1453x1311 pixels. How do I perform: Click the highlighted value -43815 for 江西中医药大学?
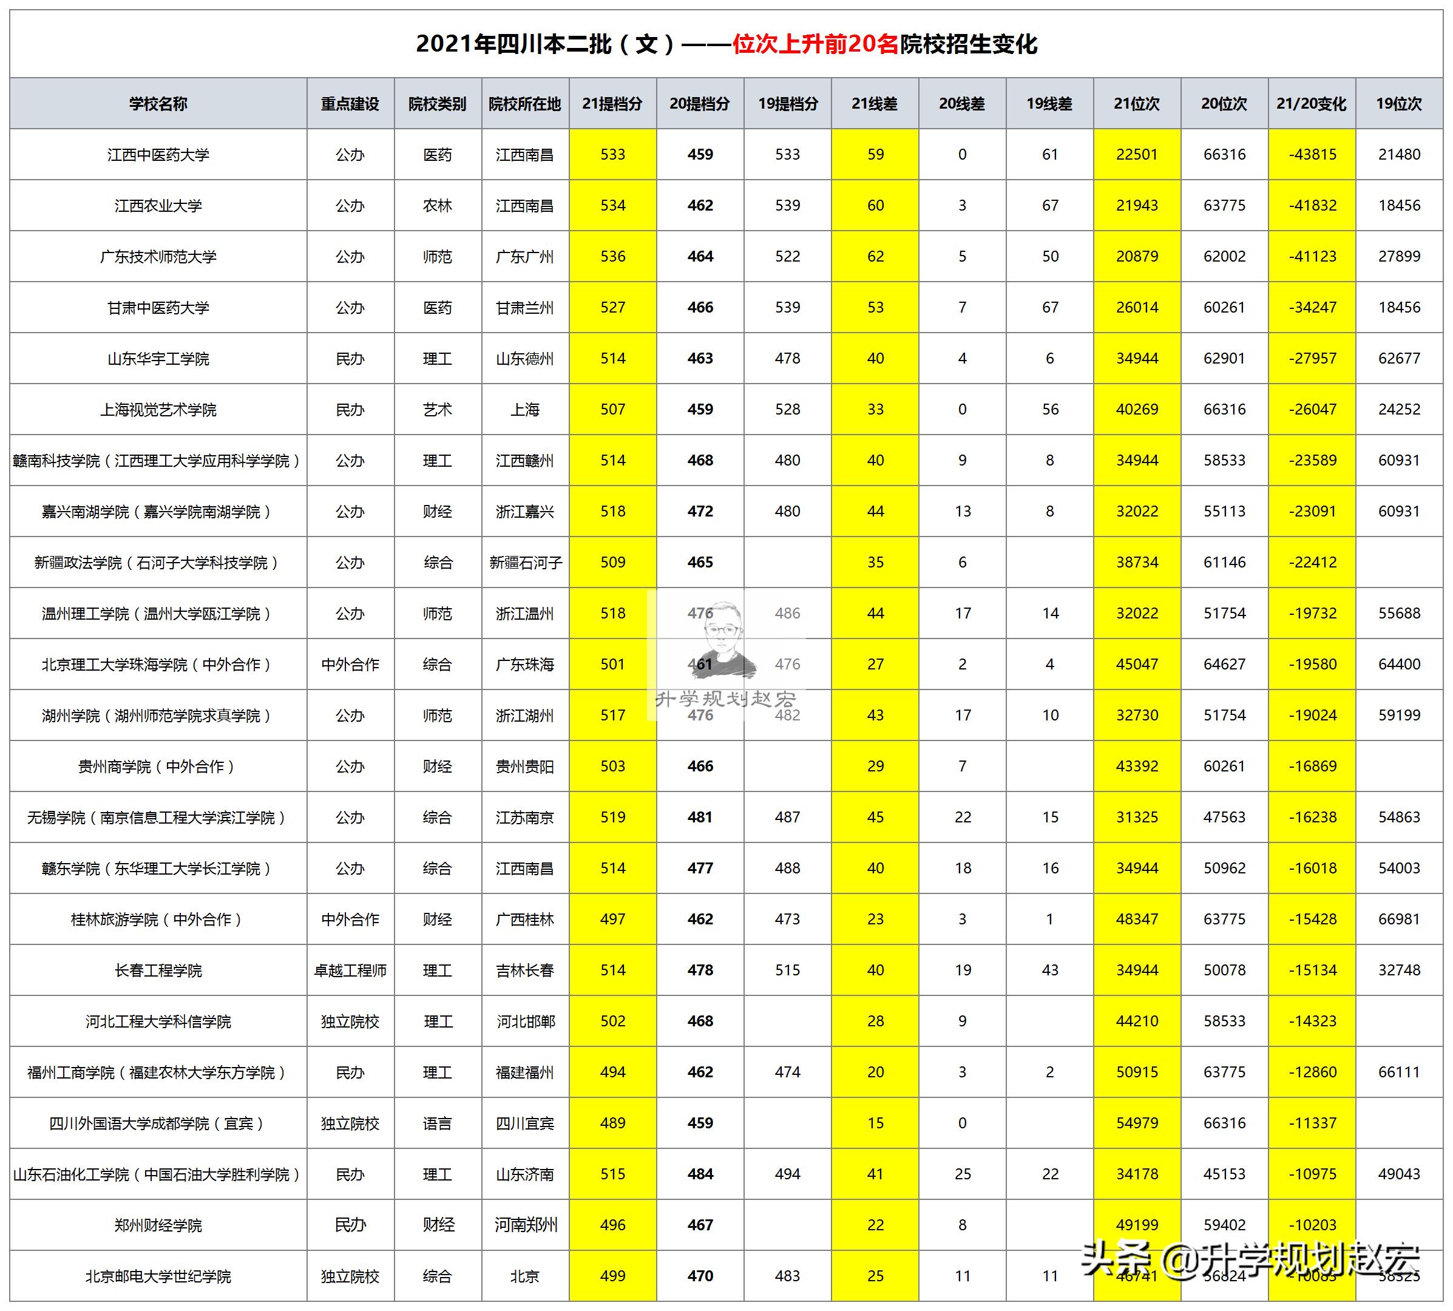coord(1313,154)
